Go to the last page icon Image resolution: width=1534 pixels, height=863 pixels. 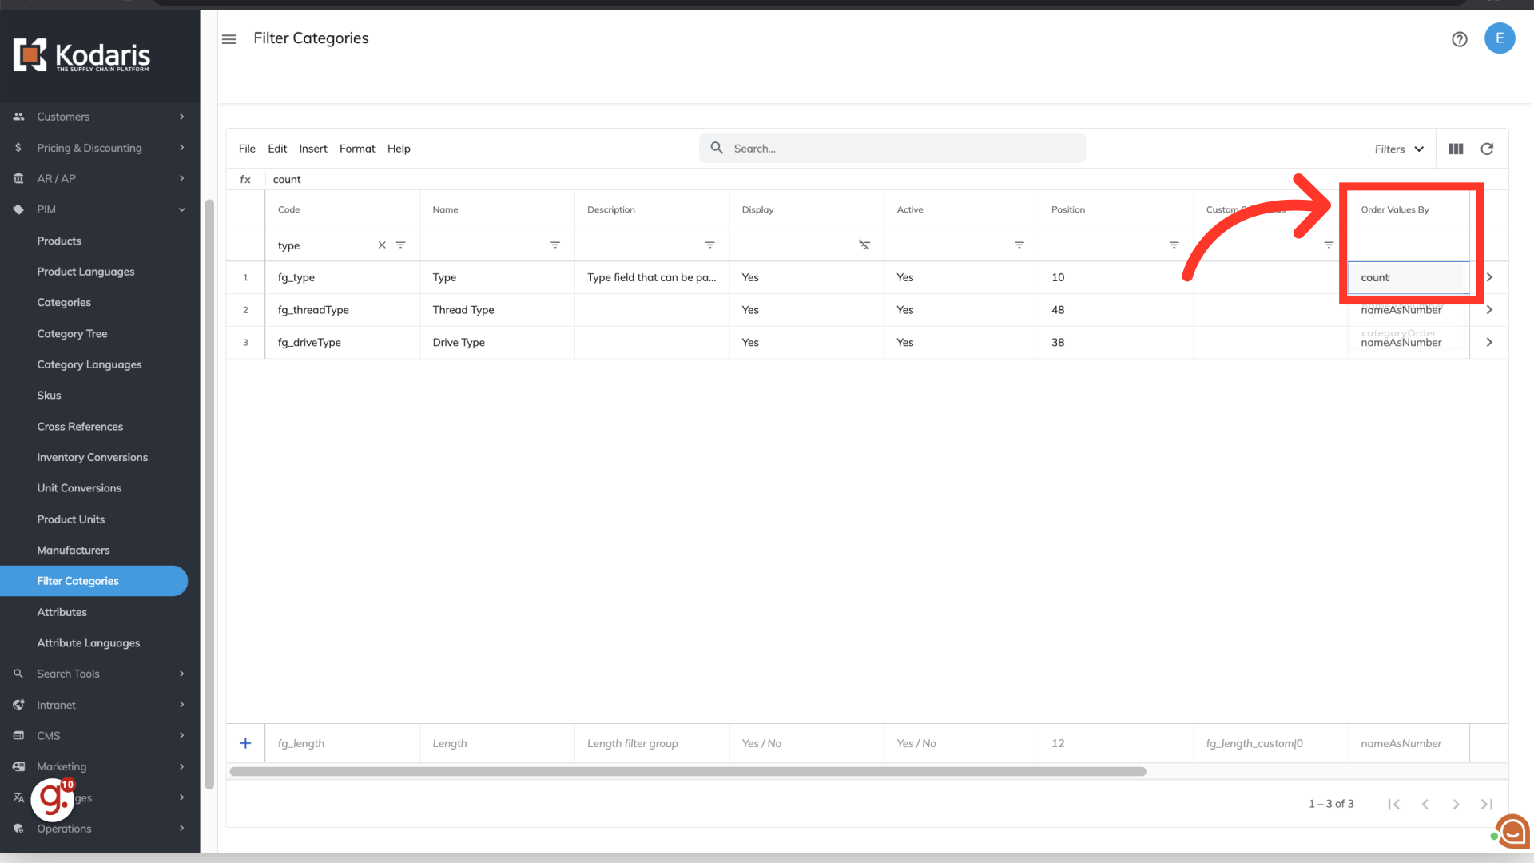click(1486, 804)
